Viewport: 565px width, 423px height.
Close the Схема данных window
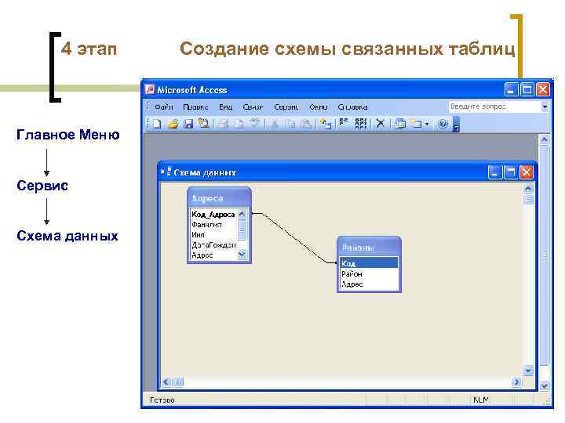click(x=526, y=172)
